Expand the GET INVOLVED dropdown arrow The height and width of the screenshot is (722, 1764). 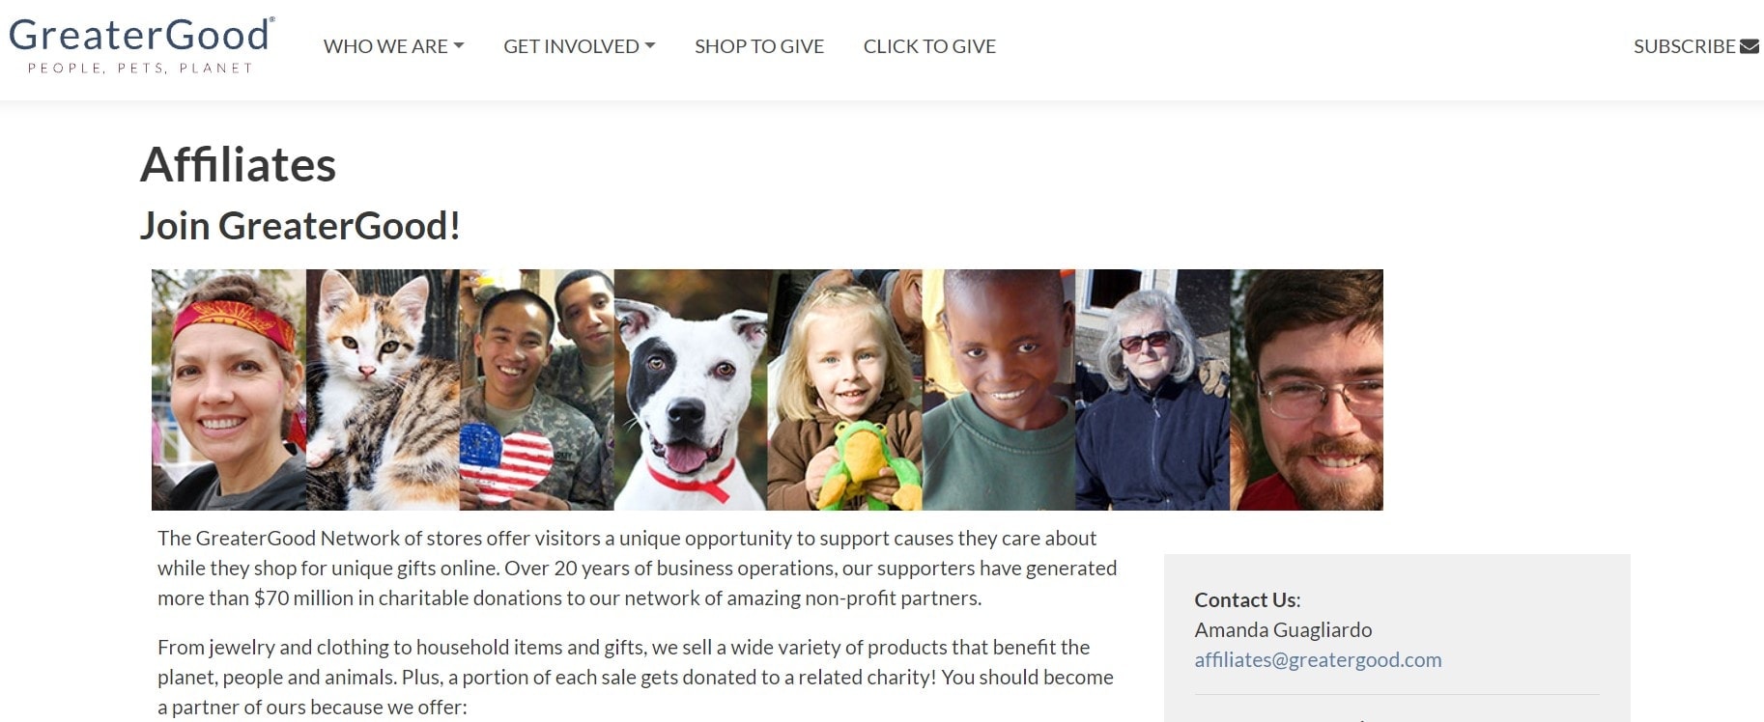[650, 46]
